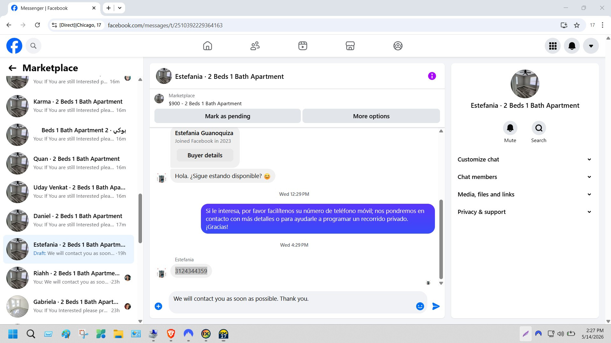Screen dimensions: 611x343
Task: Click Riahh row seen avatar indicator
Action: 128,278
